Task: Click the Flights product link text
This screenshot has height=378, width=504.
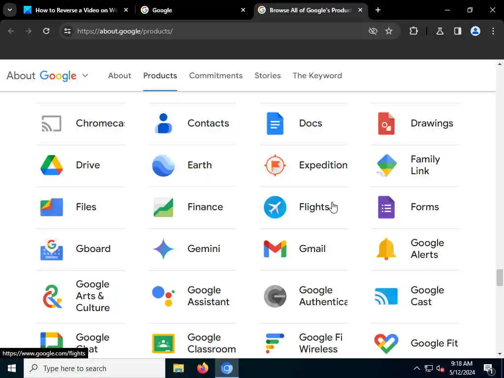Action: (x=314, y=207)
